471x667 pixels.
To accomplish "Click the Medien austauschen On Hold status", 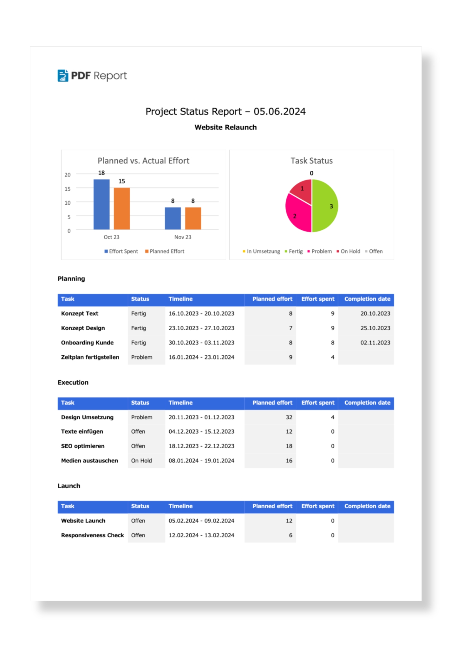I will tap(141, 461).
